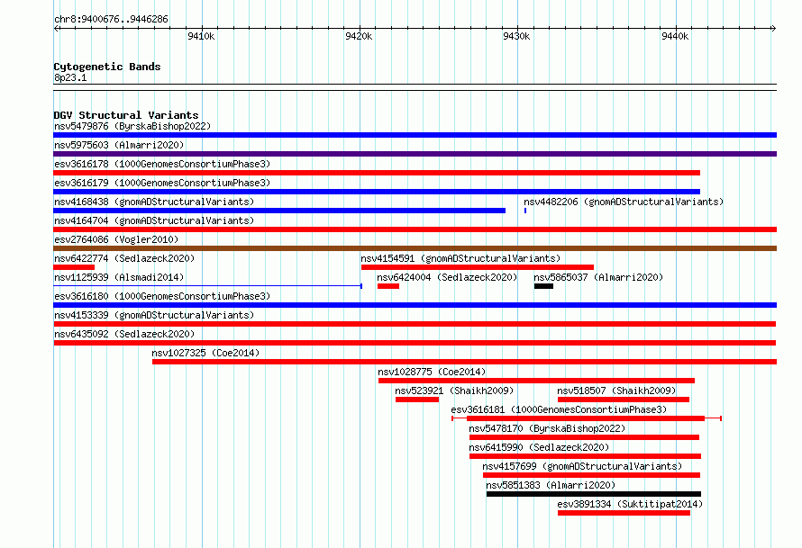
Task: Click the nsv1028775 (Coe2014) label
Action: (x=432, y=372)
